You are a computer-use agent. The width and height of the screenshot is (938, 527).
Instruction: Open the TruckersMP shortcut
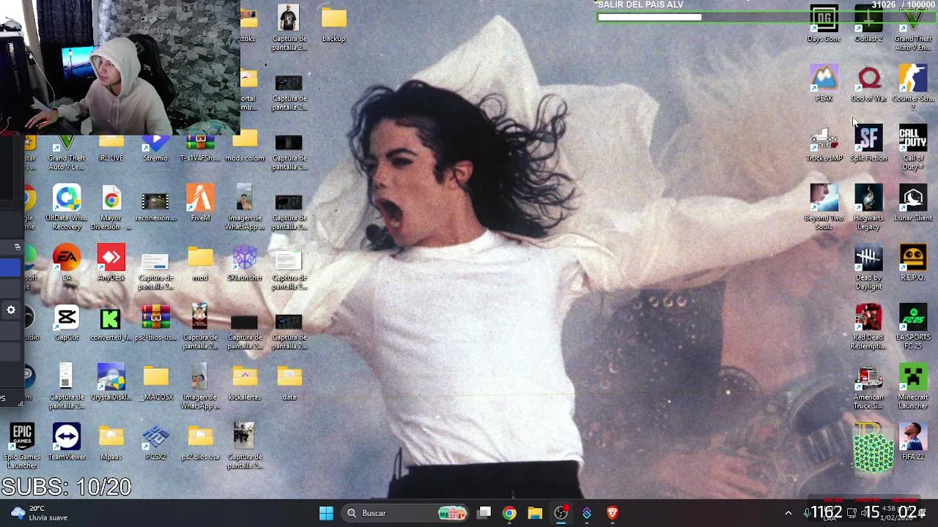[824, 143]
